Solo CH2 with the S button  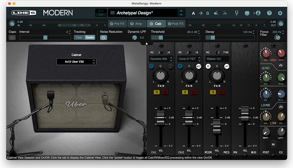pyautogui.click(x=185, y=92)
